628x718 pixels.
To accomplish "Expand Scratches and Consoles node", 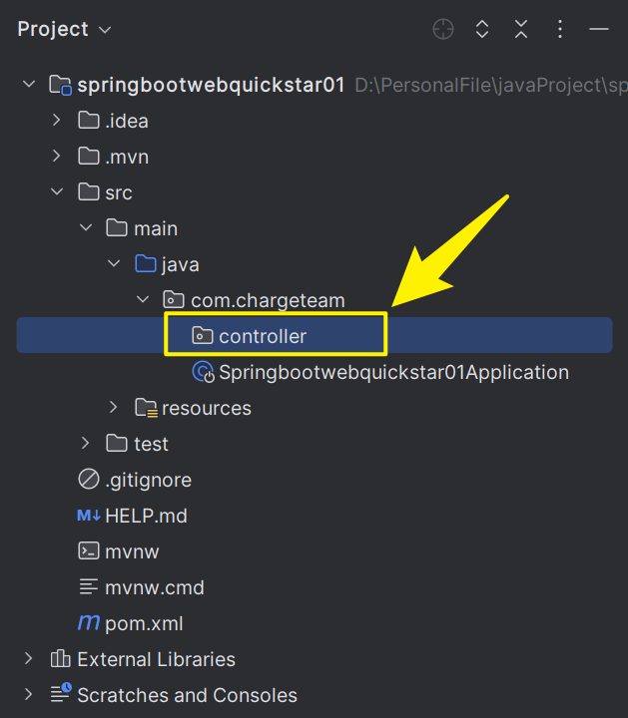I will tap(28, 695).
